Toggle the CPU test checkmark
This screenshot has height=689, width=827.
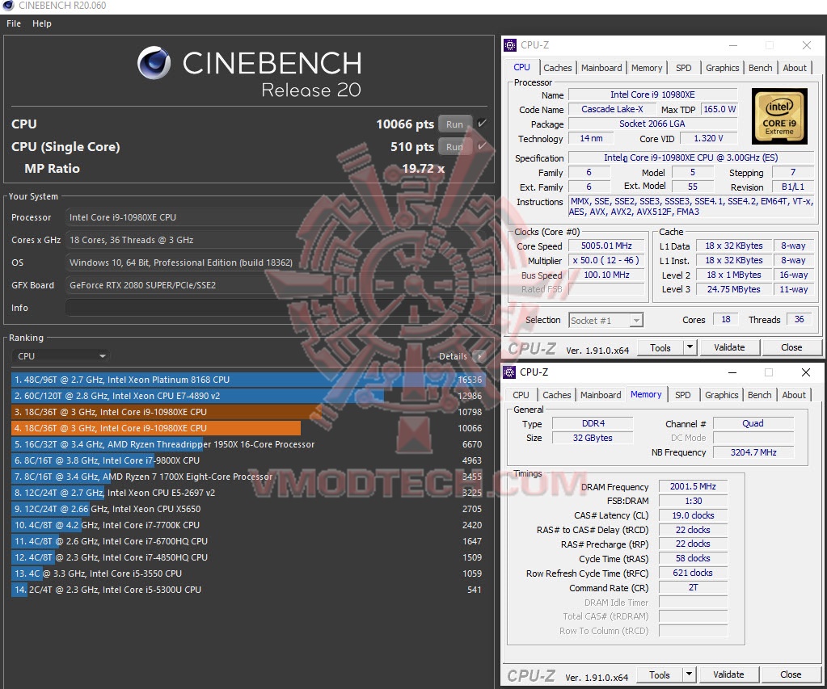481,124
